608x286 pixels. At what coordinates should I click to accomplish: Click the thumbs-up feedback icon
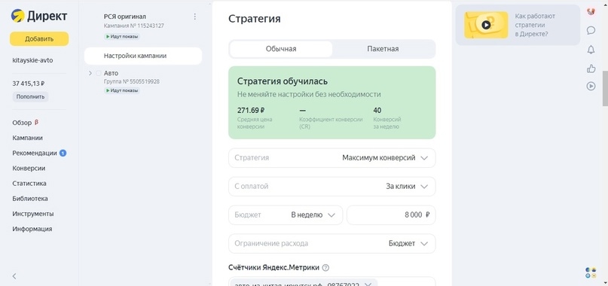[591, 68]
